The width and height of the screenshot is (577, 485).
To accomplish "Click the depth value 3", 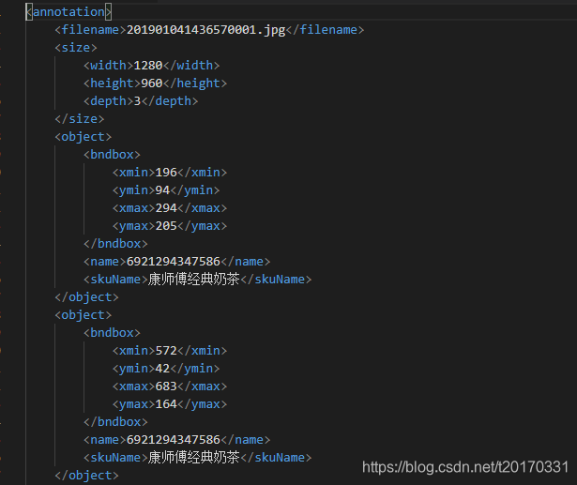I will point(137,101).
